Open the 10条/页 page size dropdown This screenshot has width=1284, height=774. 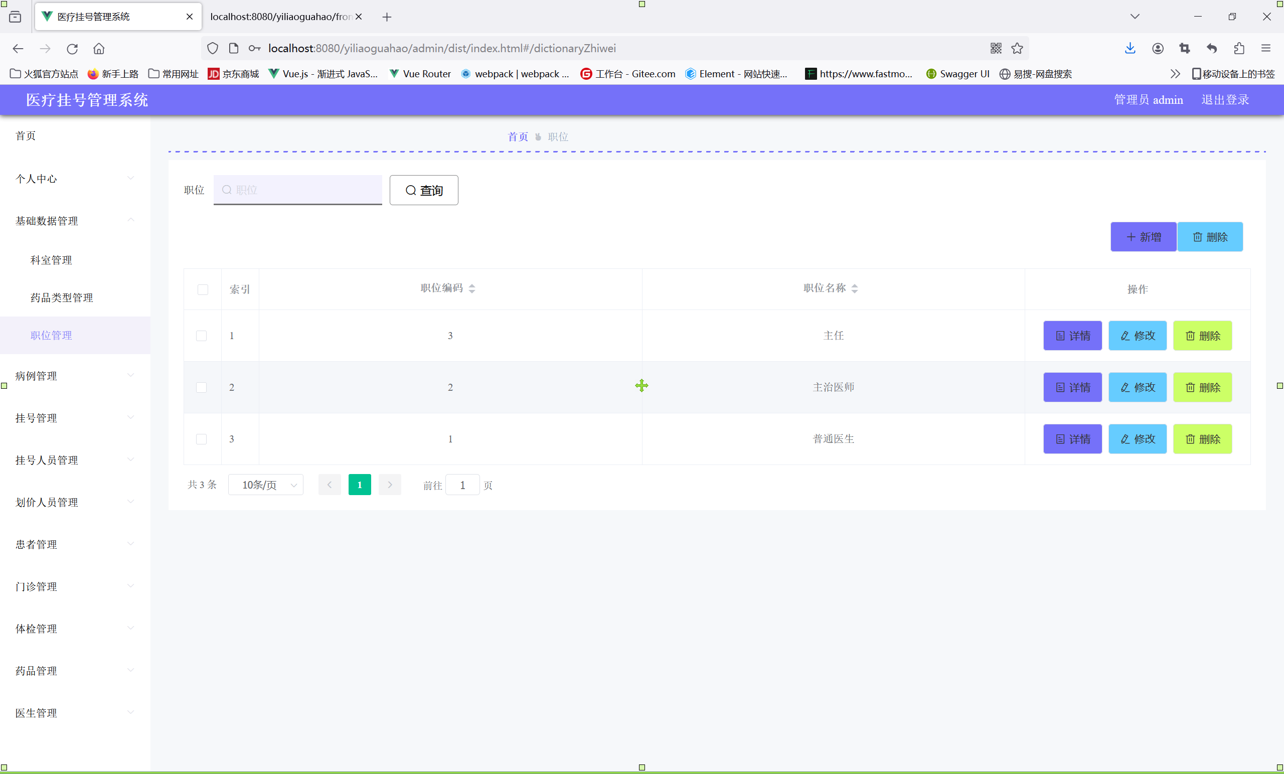point(266,485)
